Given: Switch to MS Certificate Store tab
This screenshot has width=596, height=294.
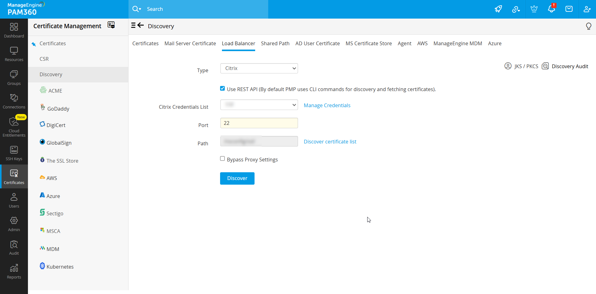Looking at the screenshot, I should [368, 43].
